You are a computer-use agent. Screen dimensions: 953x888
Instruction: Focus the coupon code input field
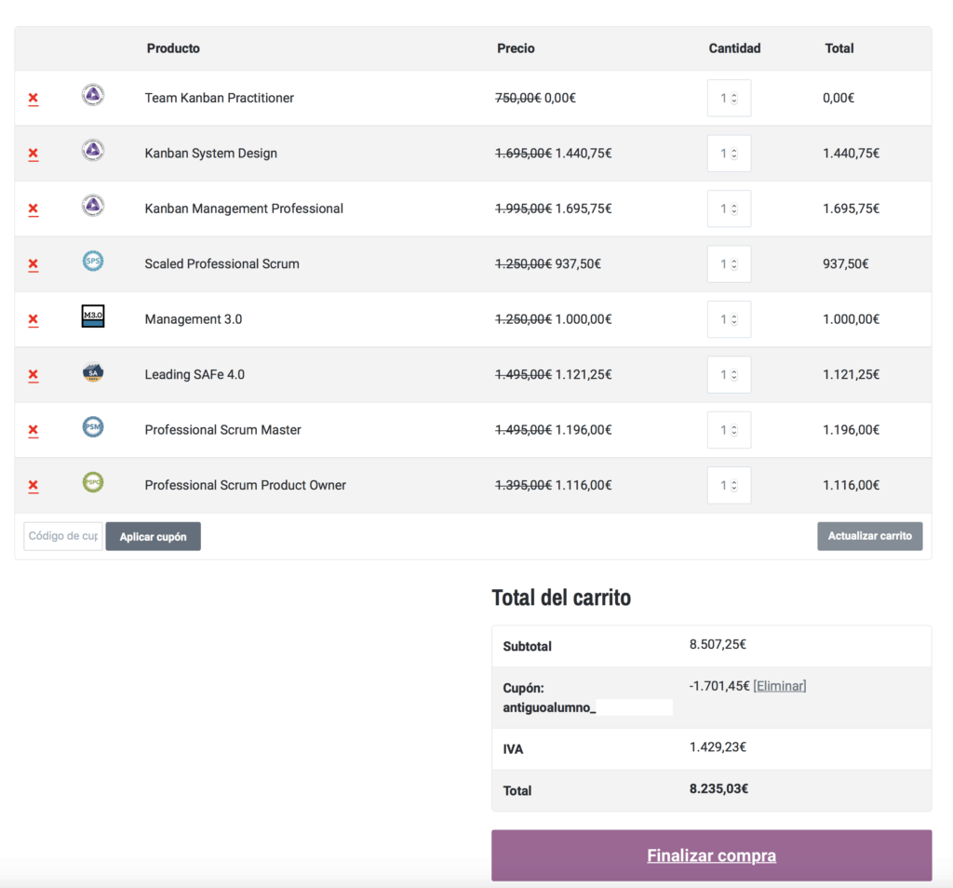(63, 536)
